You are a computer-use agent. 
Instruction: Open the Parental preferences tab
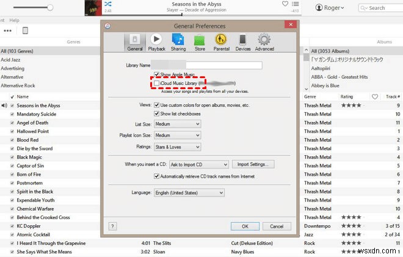click(x=221, y=42)
